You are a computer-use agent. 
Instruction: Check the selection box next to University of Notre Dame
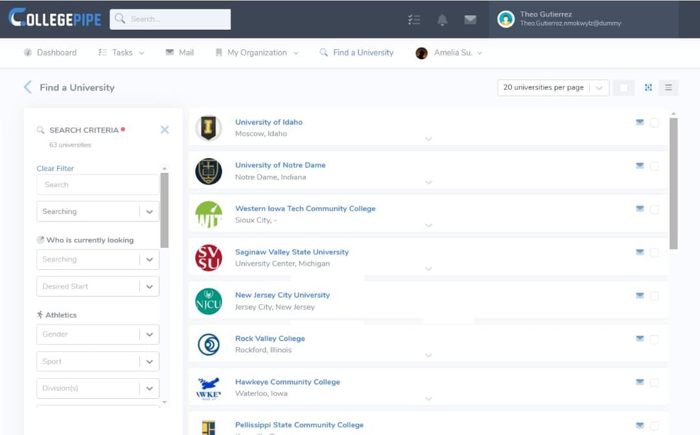click(655, 166)
